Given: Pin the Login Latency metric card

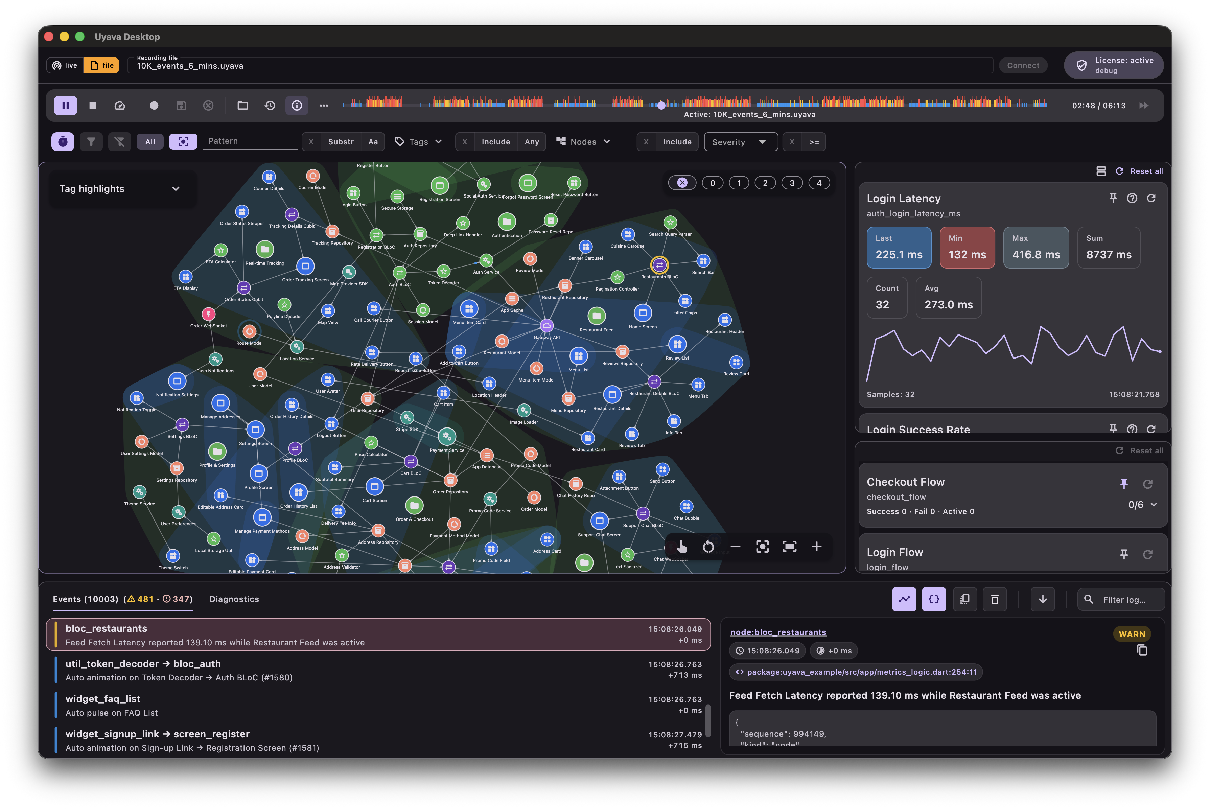Looking at the screenshot, I should [1113, 198].
